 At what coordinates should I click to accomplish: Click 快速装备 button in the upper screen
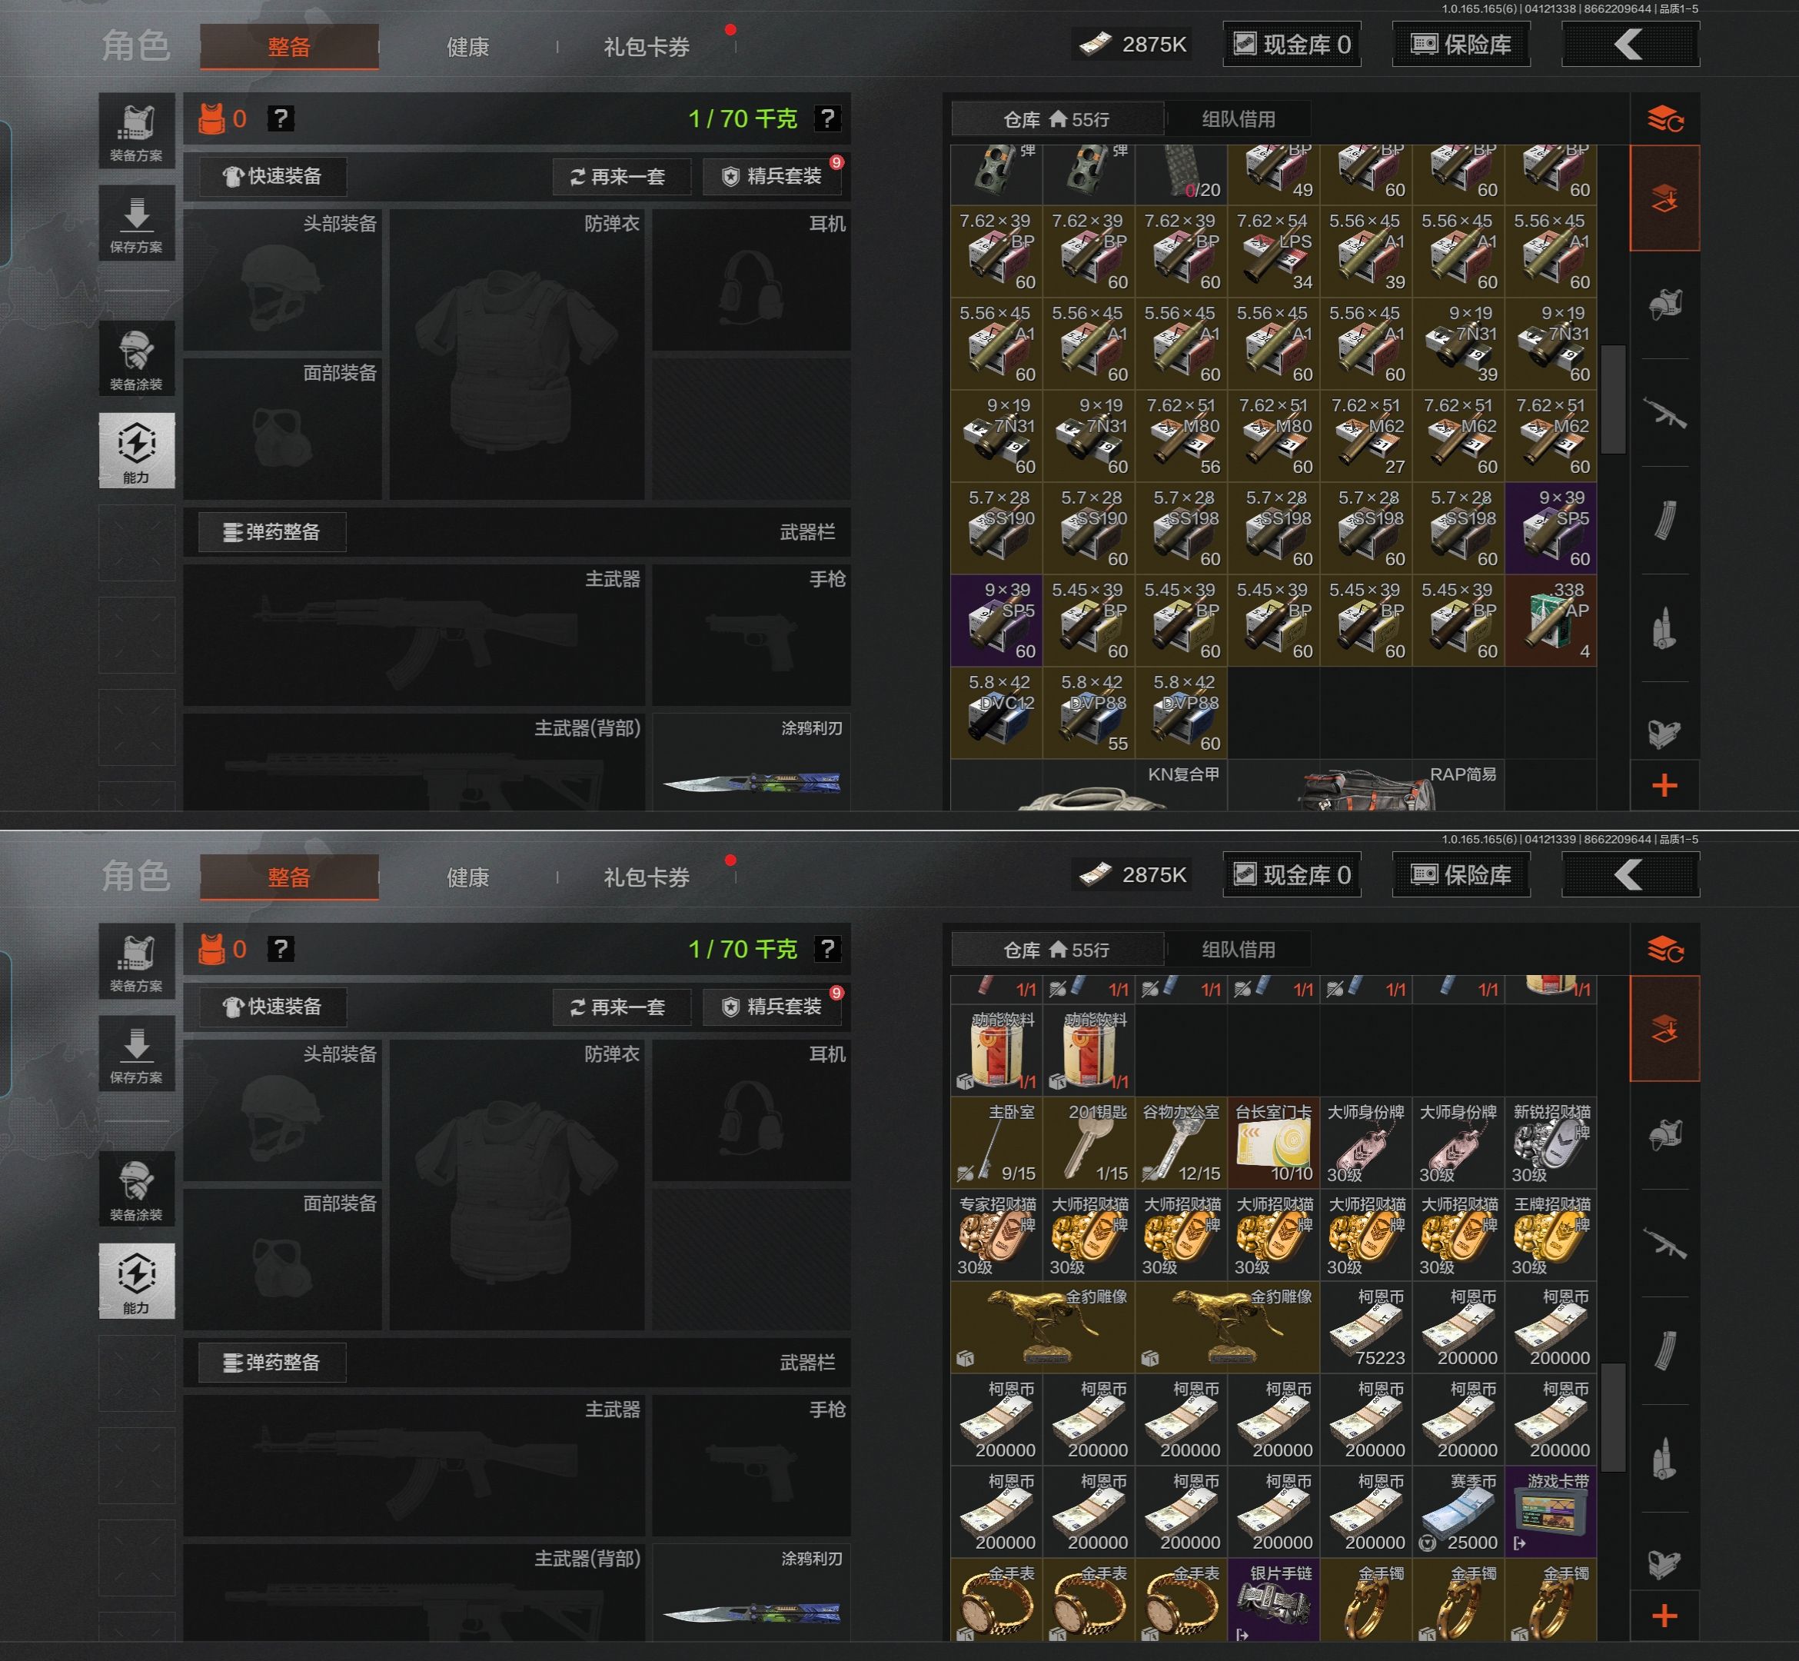point(272,176)
